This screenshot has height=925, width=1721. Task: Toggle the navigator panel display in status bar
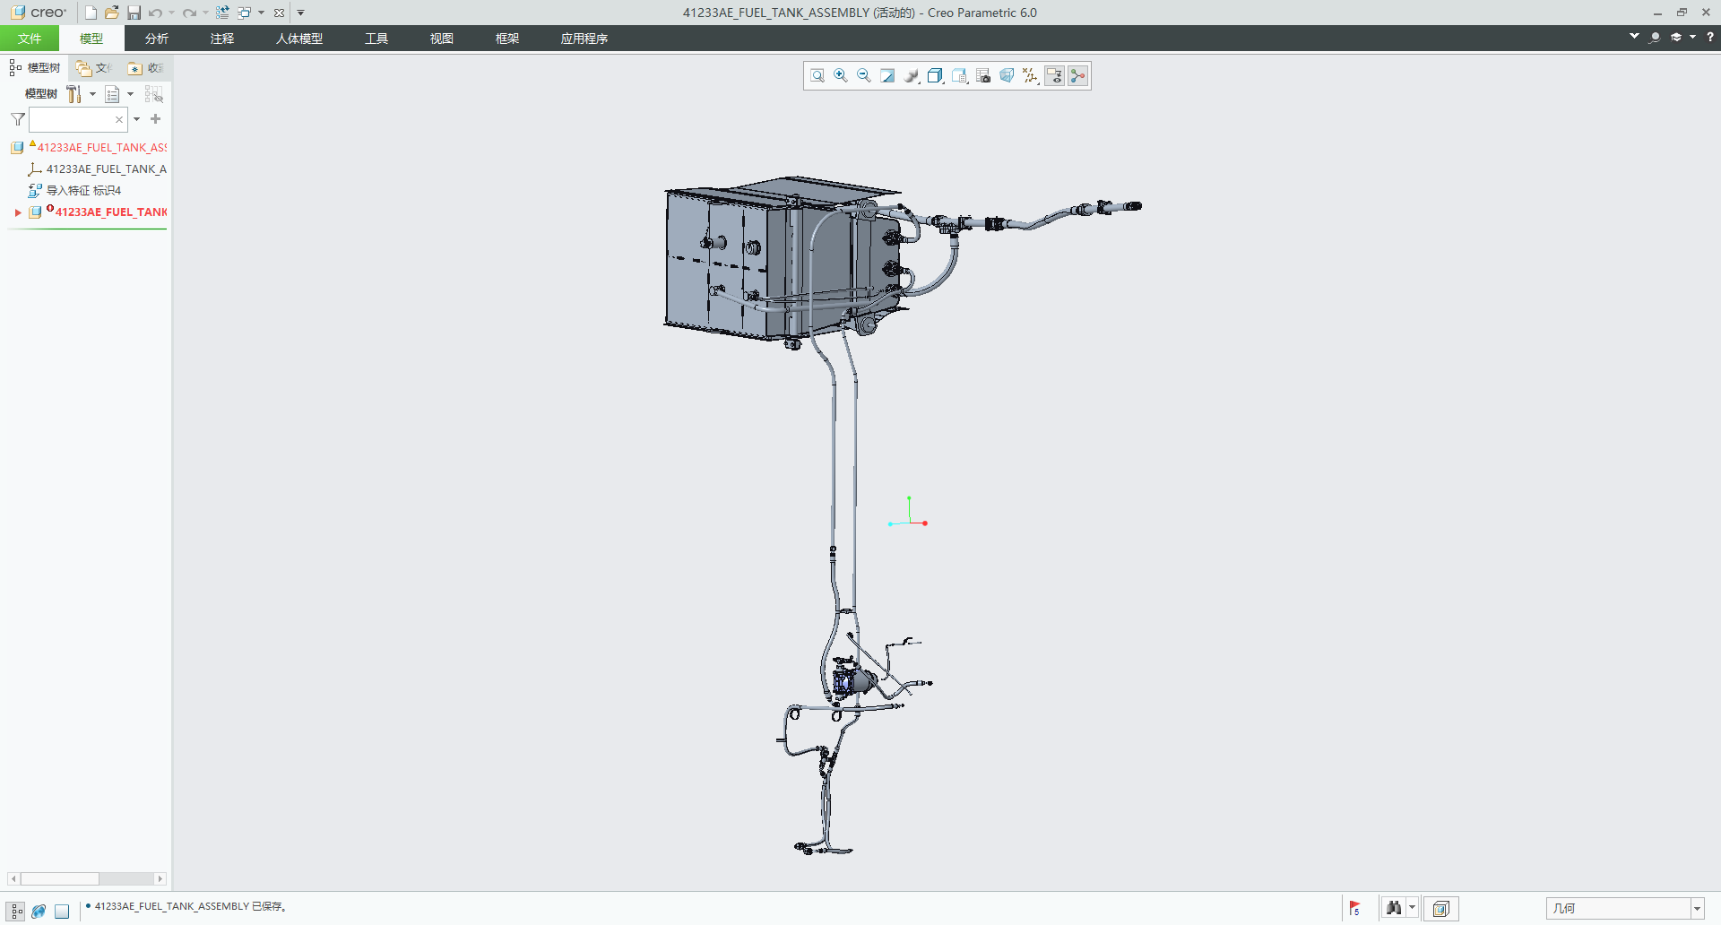pyautogui.click(x=16, y=911)
